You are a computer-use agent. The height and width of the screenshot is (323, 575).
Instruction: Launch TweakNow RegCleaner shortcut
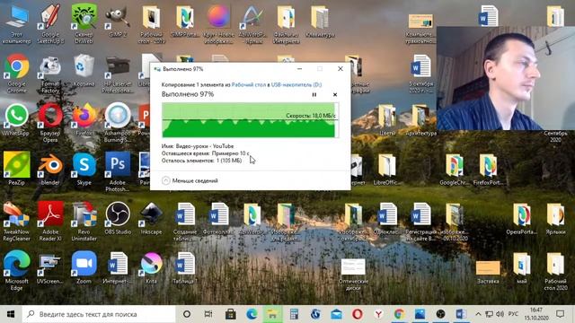16,221
